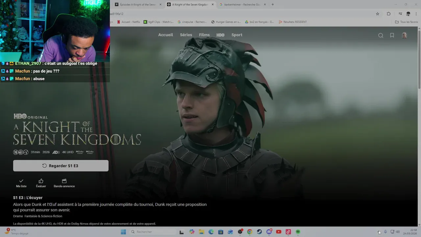Open Microsoft Edge from the taskbar

point(211,232)
